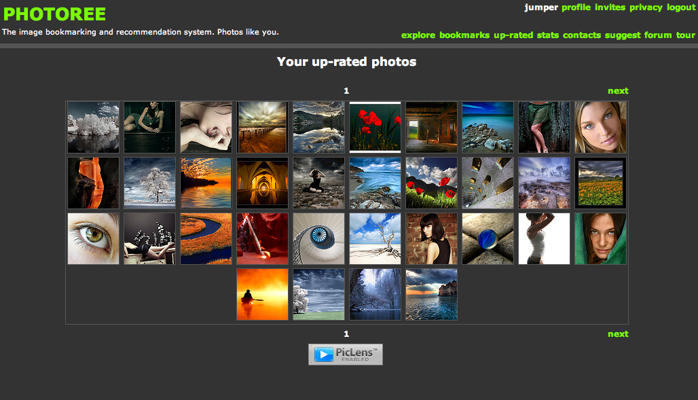The image size is (698, 400).
Task: Open the pale sleeping woman's hand photo
Action: point(206,128)
